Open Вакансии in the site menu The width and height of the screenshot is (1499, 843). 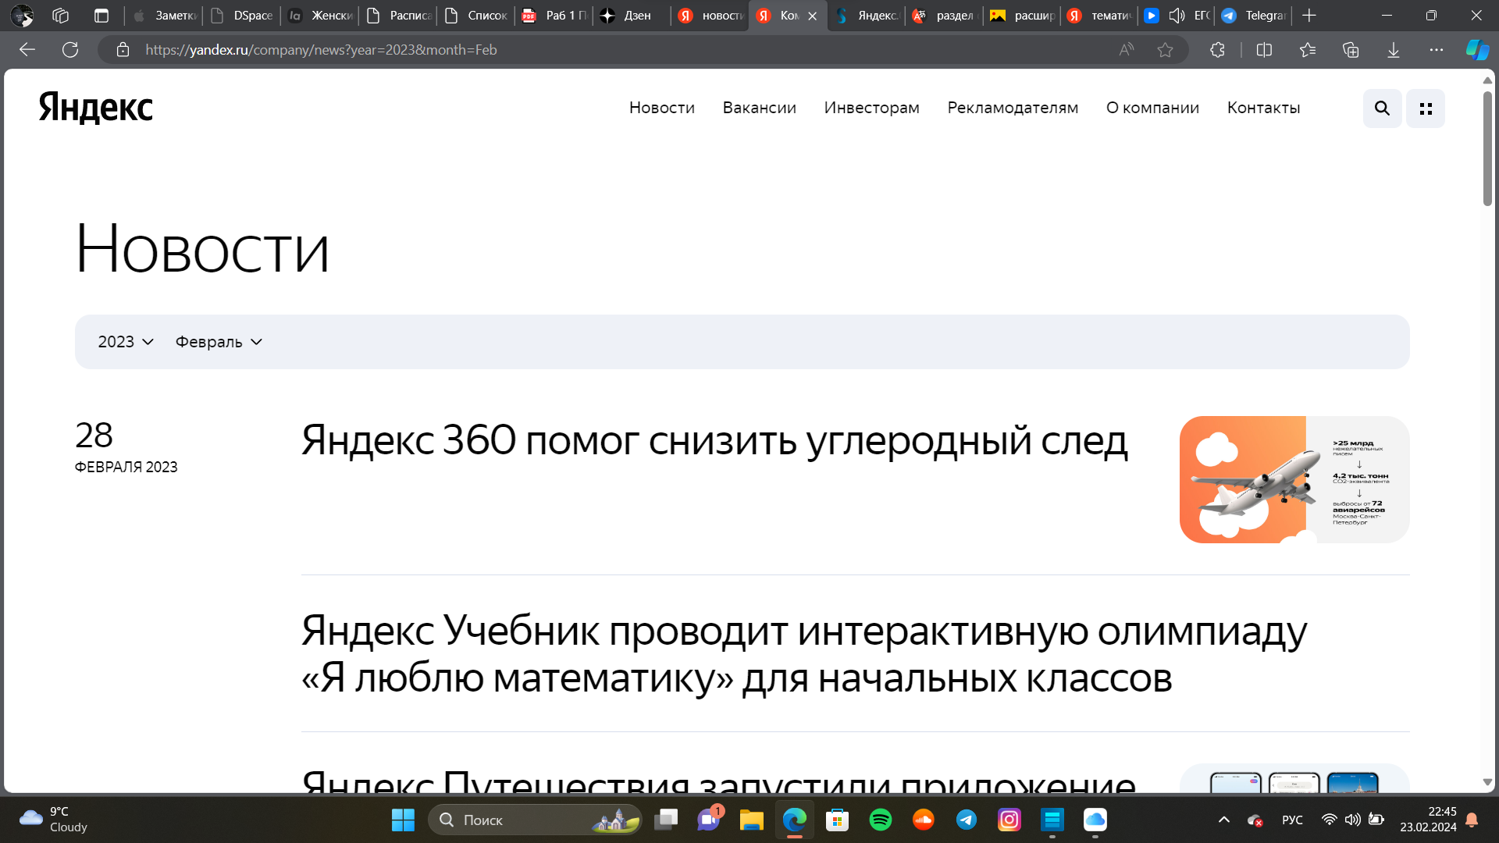pyautogui.click(x=760, y=108)
